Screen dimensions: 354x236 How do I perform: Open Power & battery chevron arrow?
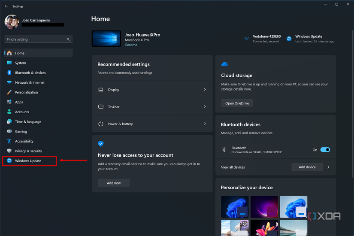[x=205, y=124]
